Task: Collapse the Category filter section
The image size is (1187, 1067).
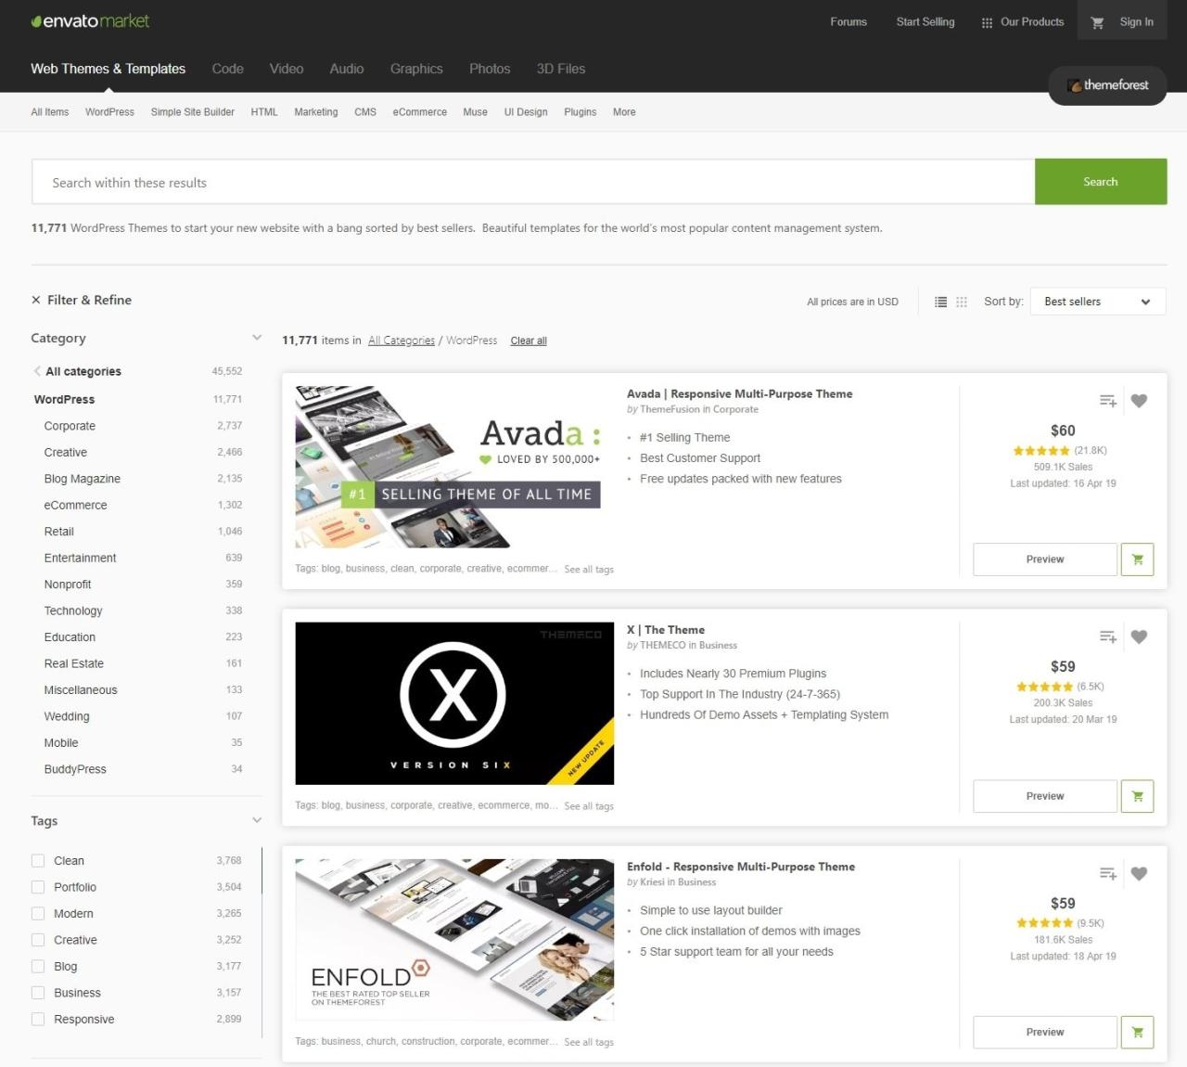Action: [257, 338]
